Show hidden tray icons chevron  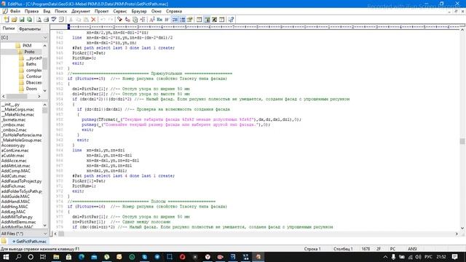click(385, 257)
